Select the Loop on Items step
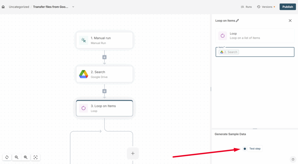The height and width of the screenshot is (164, 298). coord(104,108)
